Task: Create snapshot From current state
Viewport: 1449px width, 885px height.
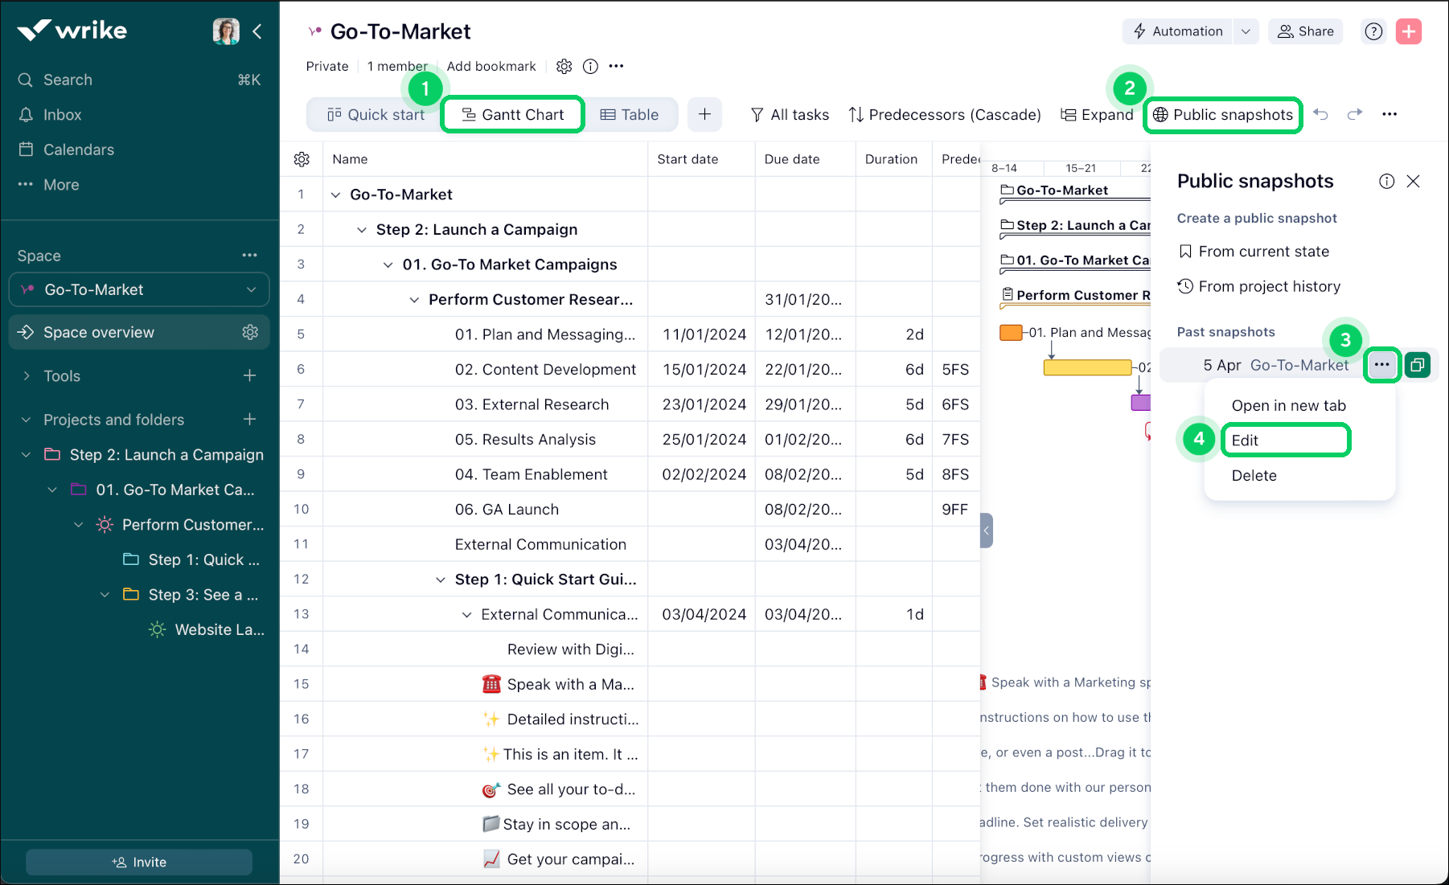Action: tap(1254, 252)
